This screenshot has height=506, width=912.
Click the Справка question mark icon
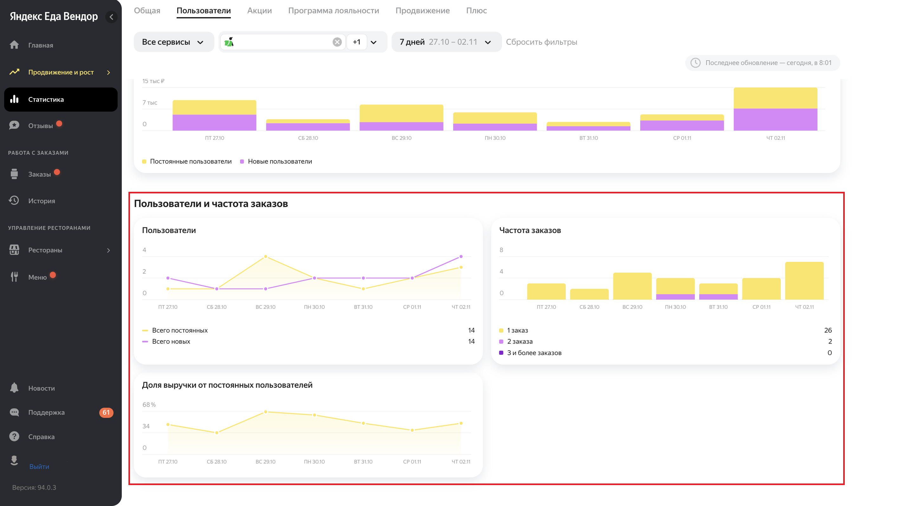pos(14,437)
